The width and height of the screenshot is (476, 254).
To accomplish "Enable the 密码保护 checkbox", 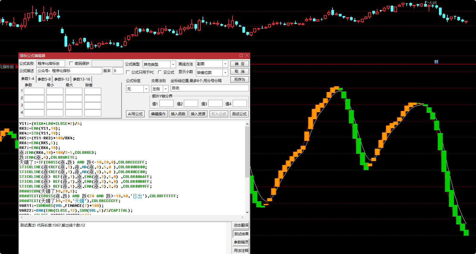I will pyautogui.click(x=71, y=63).
